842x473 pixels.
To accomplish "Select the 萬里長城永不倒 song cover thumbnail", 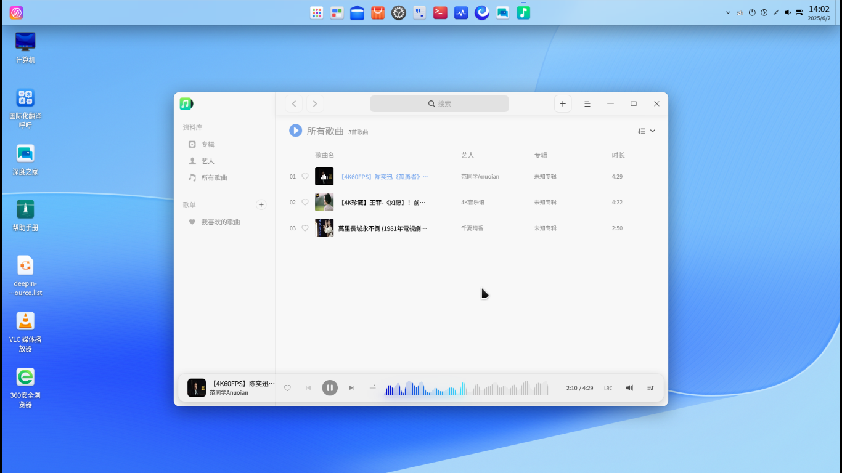I will click(324, 228).
